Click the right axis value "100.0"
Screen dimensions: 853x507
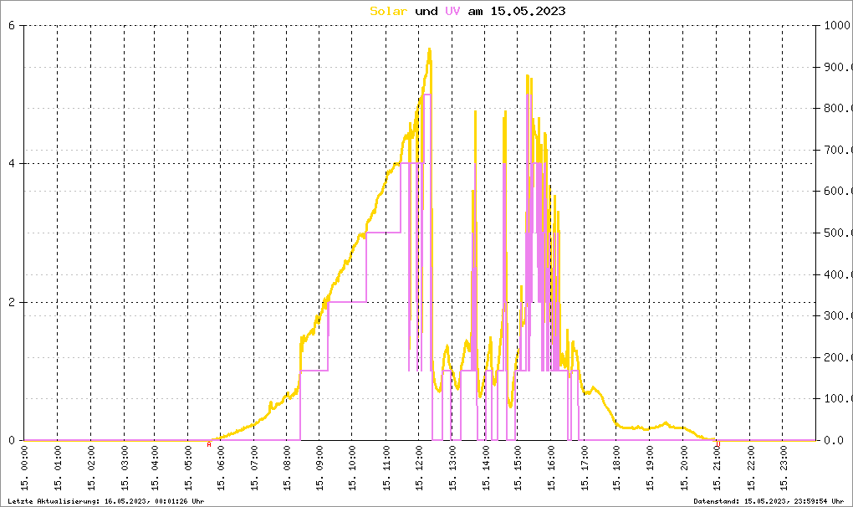point(837,399)
